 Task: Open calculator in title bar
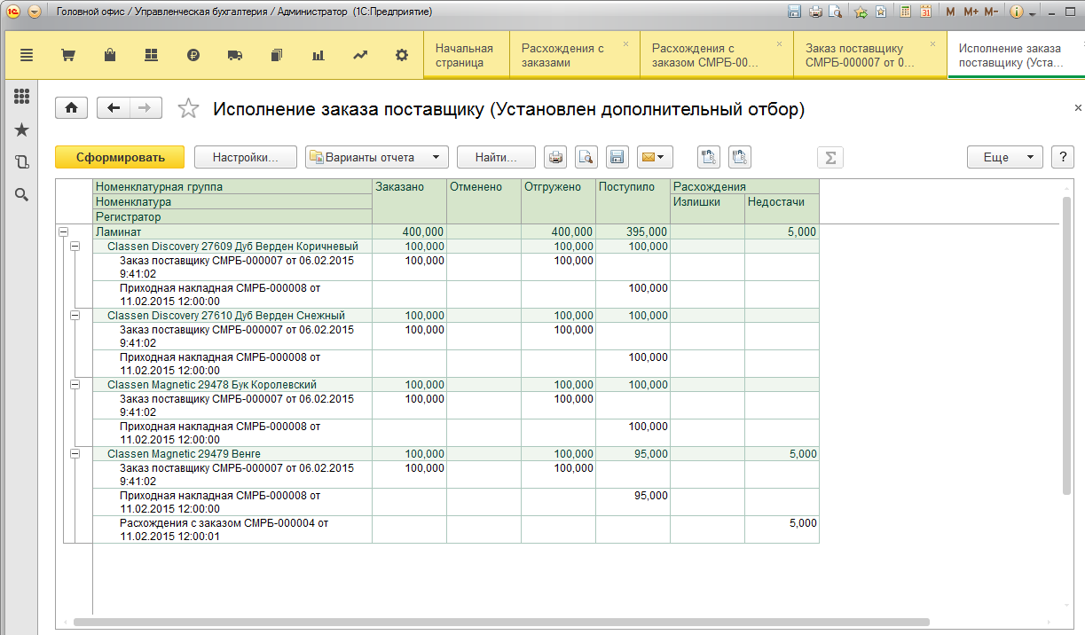coord(905,12)
